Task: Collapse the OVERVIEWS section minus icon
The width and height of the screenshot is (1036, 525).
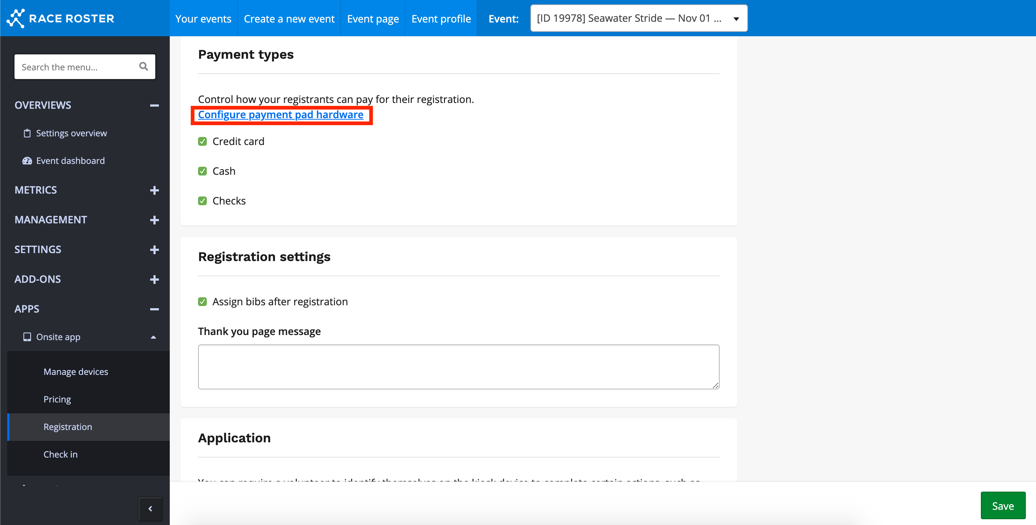Action: [x=154, y=105]
